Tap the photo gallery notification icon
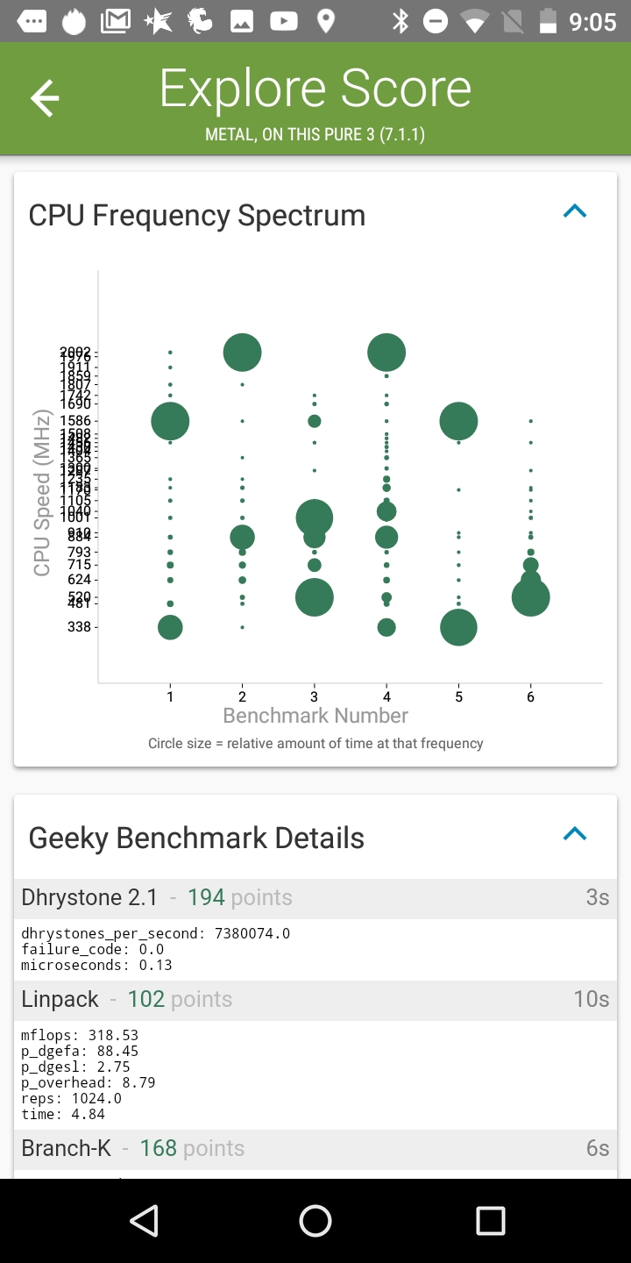Image resolution: width=631 pixels, height=1263 pixels. click(242, 21)
